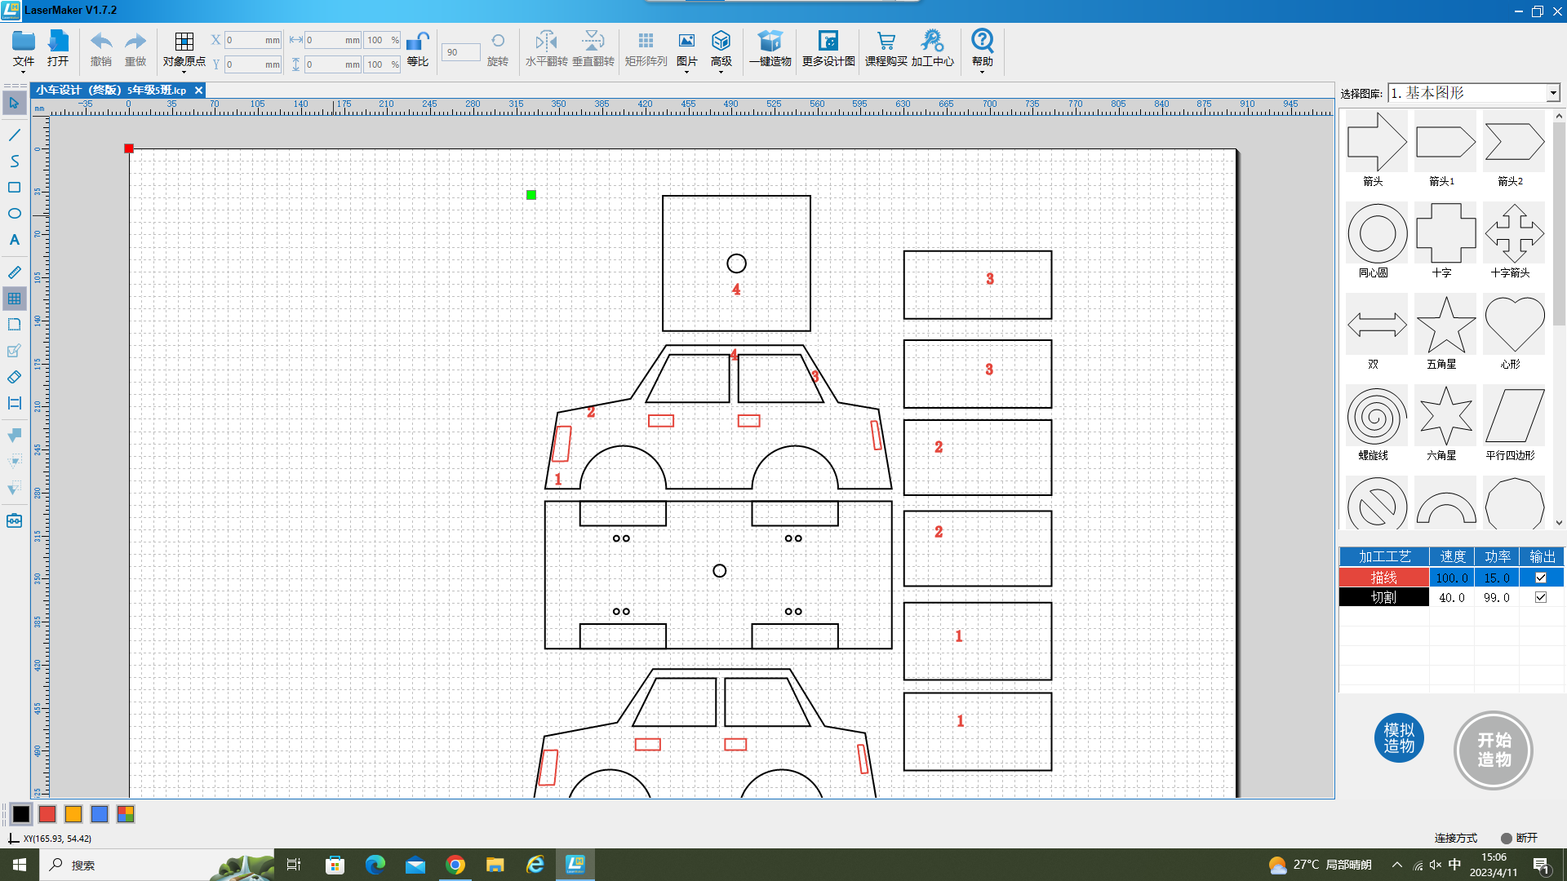Toggle output checkbox for 描线 row
Viewport: 1567px width, 881px height.
(1541, 578)
